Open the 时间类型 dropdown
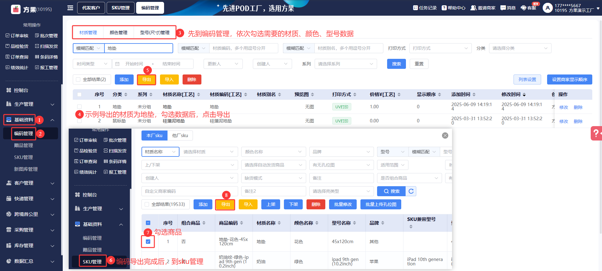 click(x=92, y=64)
